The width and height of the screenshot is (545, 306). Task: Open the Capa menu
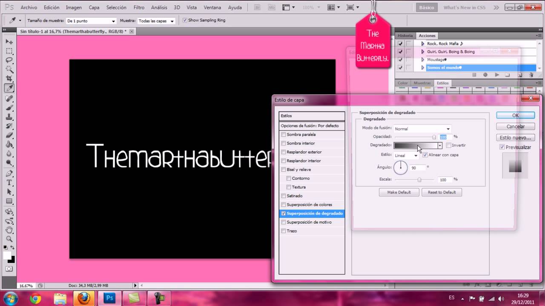(x=94, y=7)
